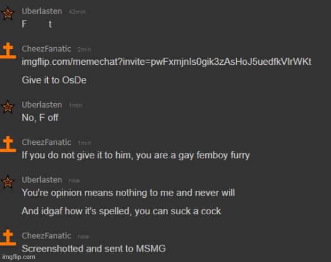Select the "Give it to OsDe" message
The image size is (331, 262).
54,80
